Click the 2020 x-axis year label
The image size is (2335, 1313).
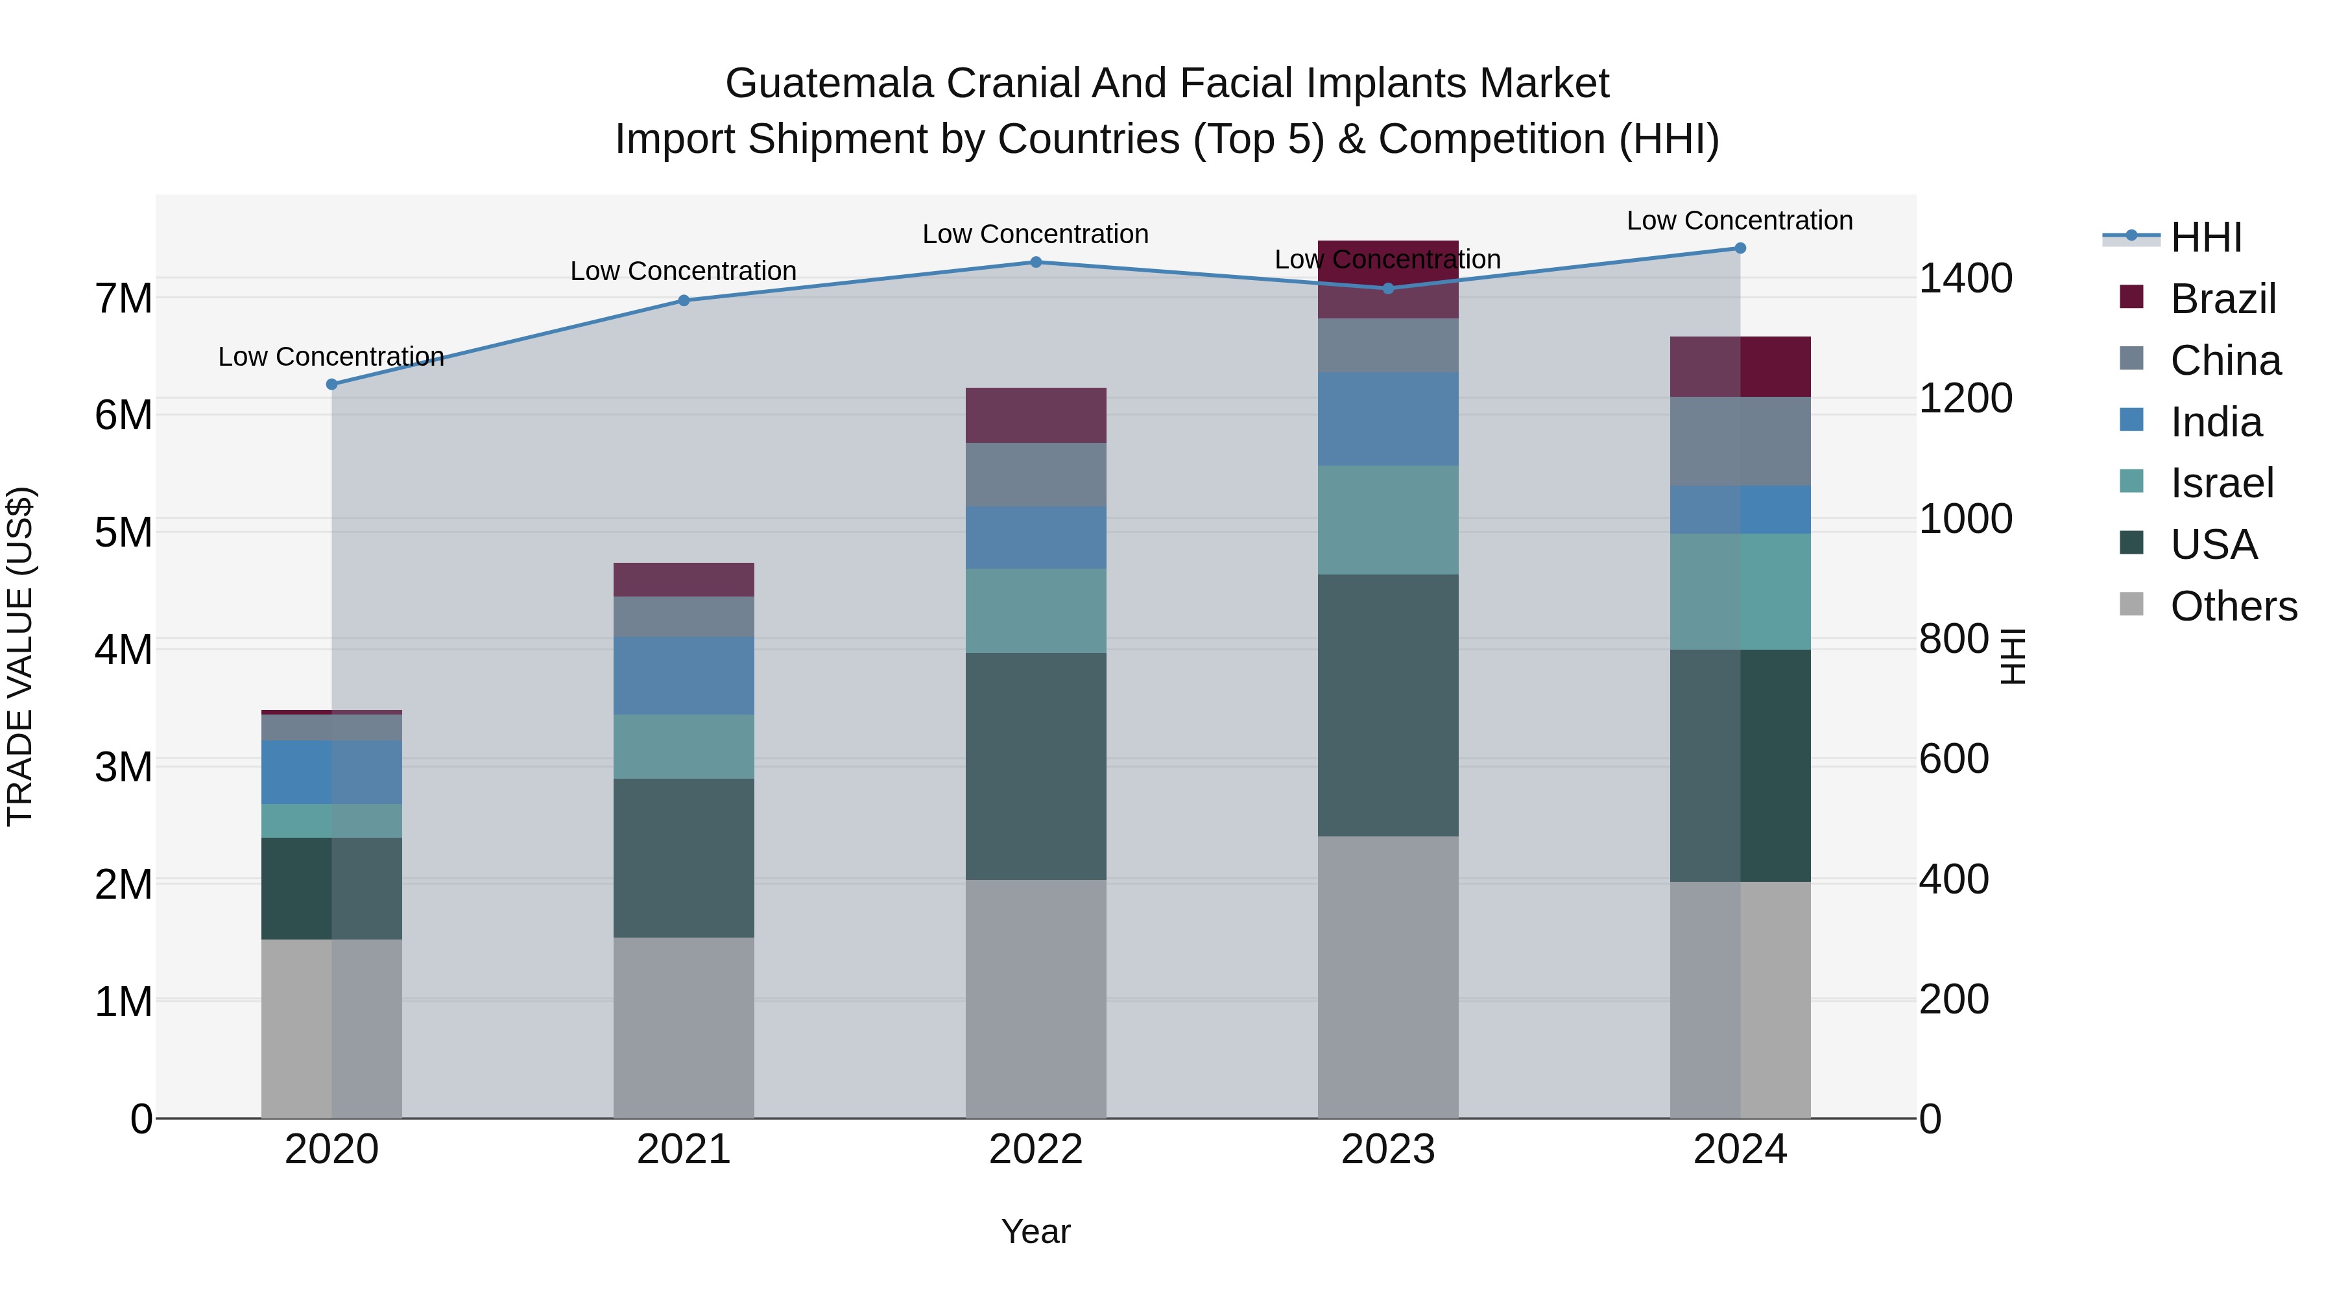[x=331, y=1150]
